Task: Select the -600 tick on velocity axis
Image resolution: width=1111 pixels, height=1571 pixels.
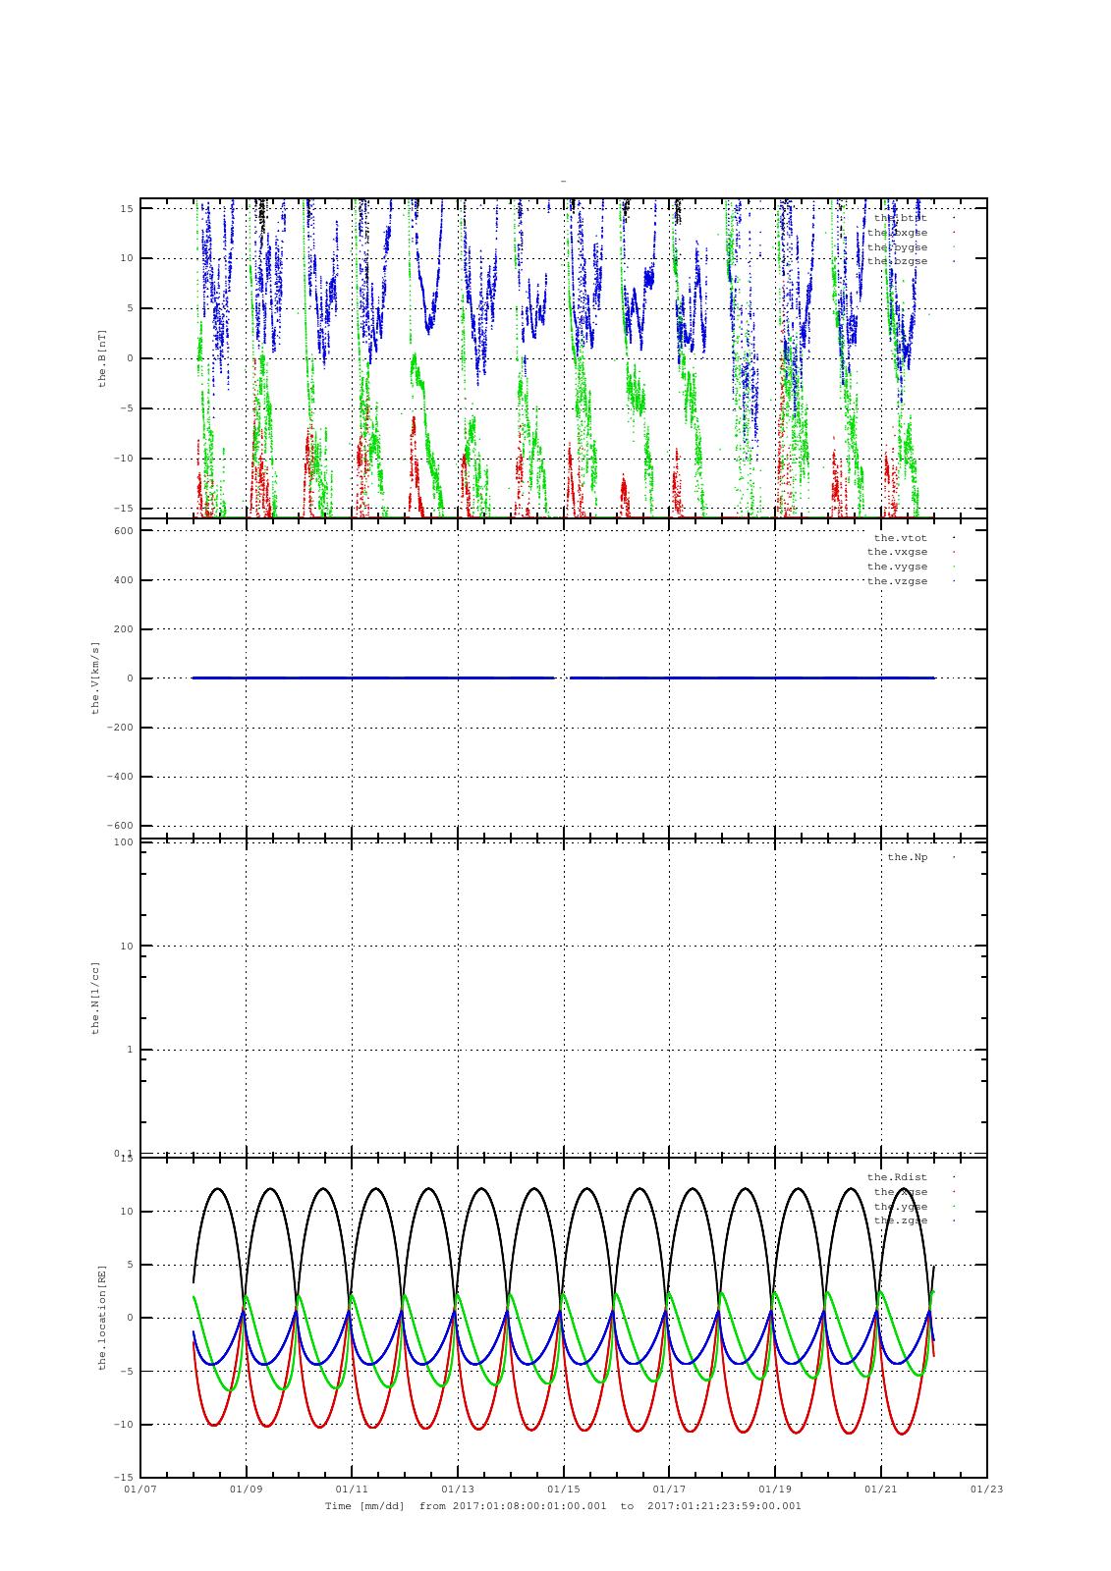Action: click(x=120, y=826)
